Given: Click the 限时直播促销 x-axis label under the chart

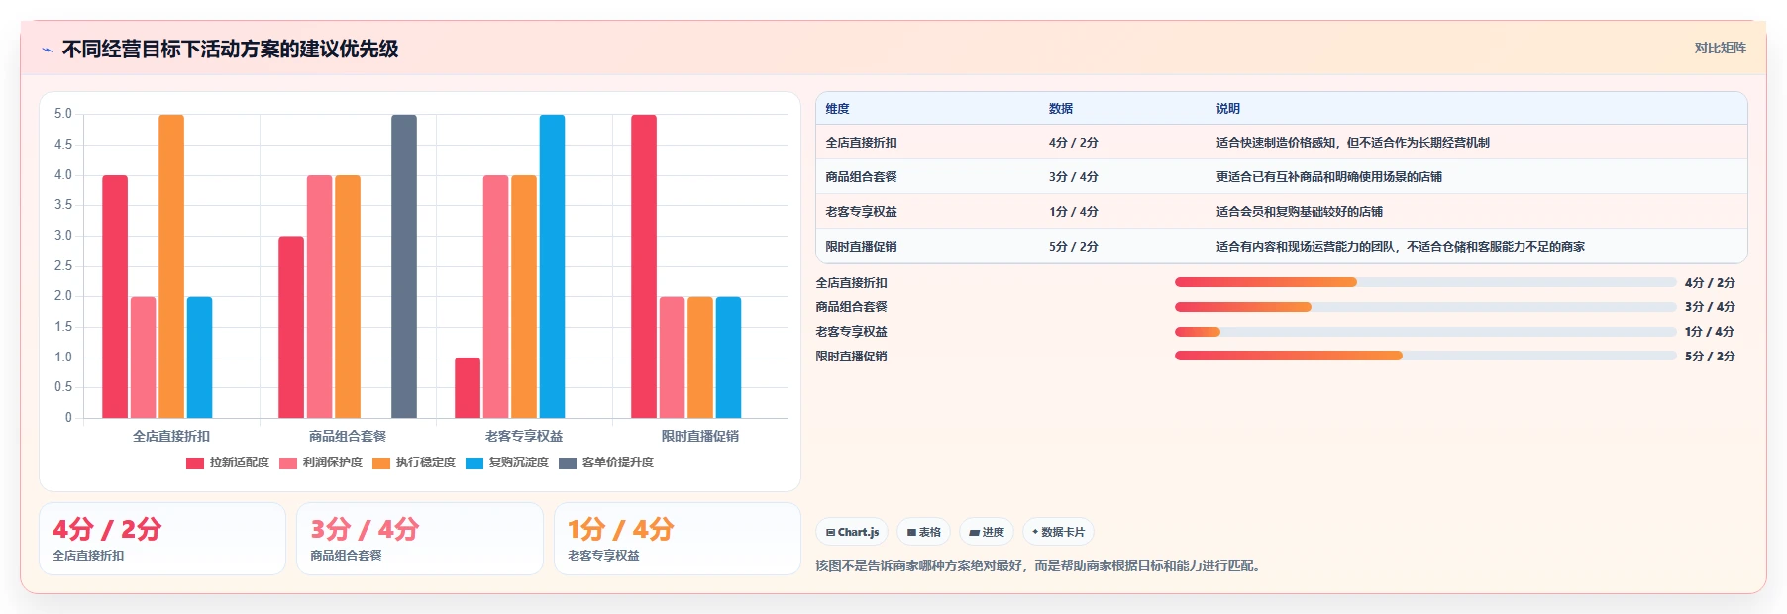Looking at the screenshot, I should [x=700, y=436].
